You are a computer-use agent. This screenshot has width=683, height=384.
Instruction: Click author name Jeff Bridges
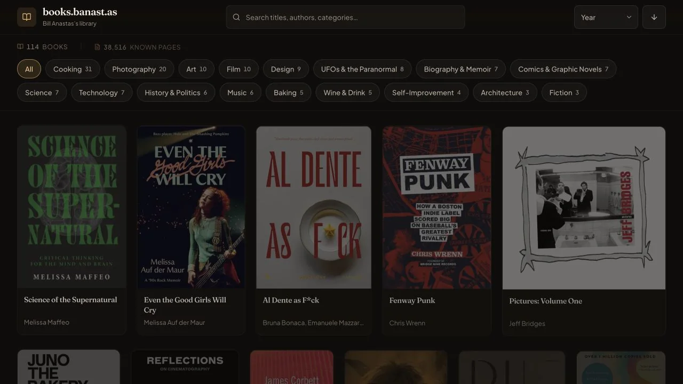tap(527, 323)
